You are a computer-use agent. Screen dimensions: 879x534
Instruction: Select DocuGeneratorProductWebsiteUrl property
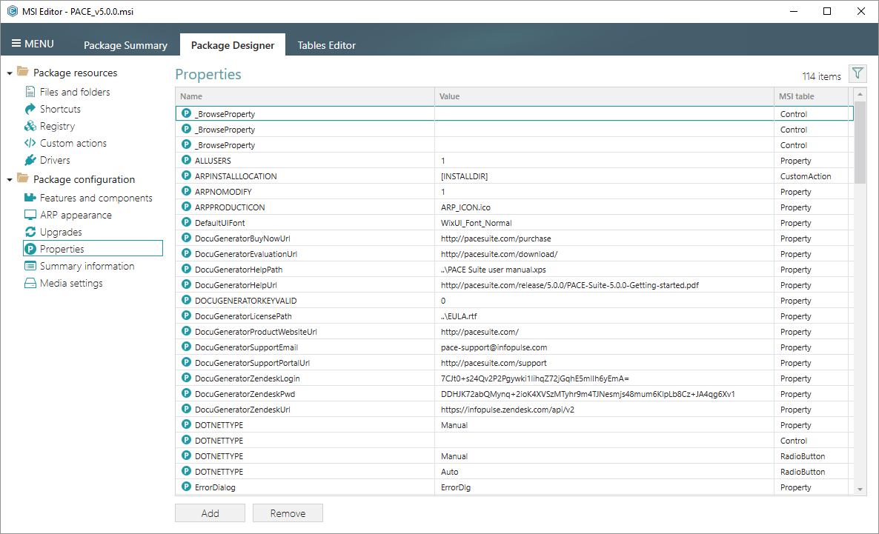(x=256, y=332)
